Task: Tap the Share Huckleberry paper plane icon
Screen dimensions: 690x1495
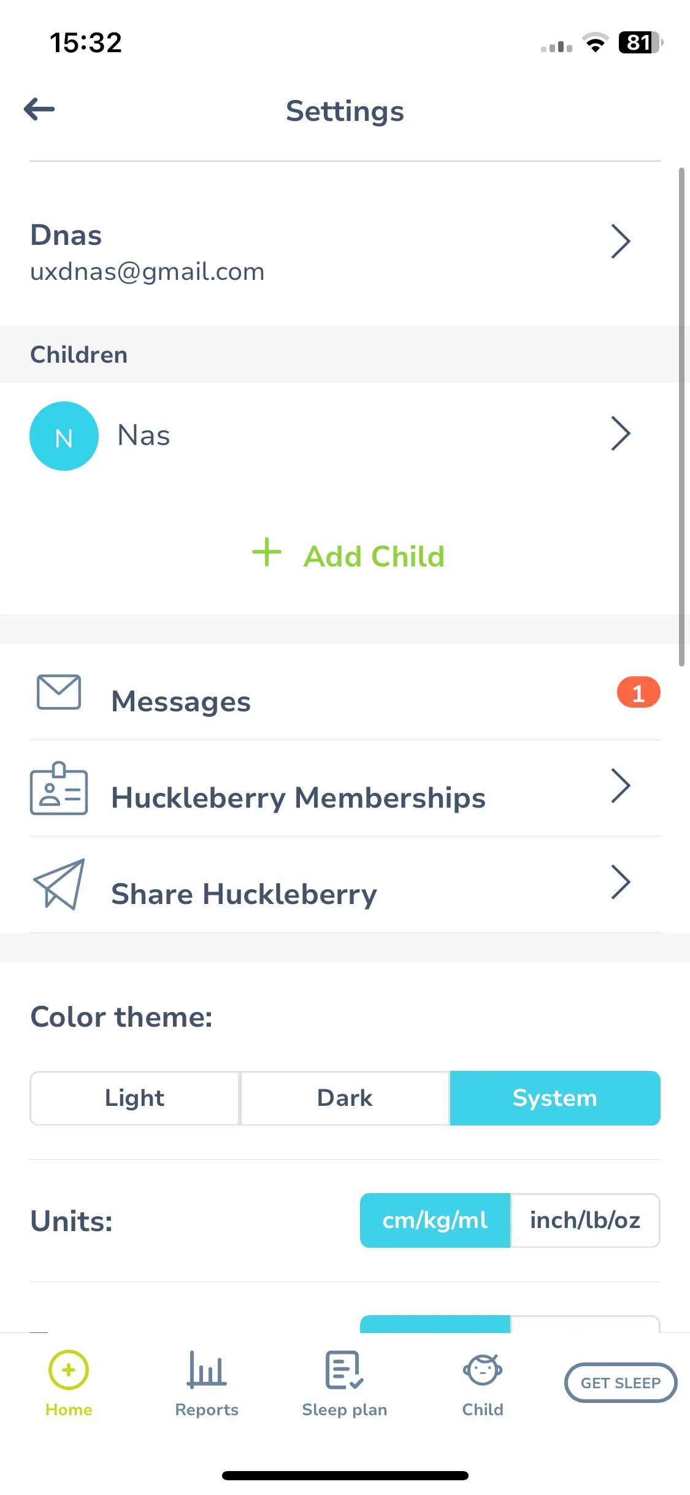Action: tap(59, 884)
